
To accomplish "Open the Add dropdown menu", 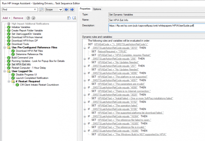I will coord(6,18).
